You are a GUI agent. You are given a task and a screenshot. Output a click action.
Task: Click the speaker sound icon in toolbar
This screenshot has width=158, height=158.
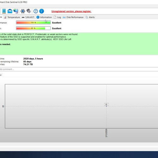[28, 11]
